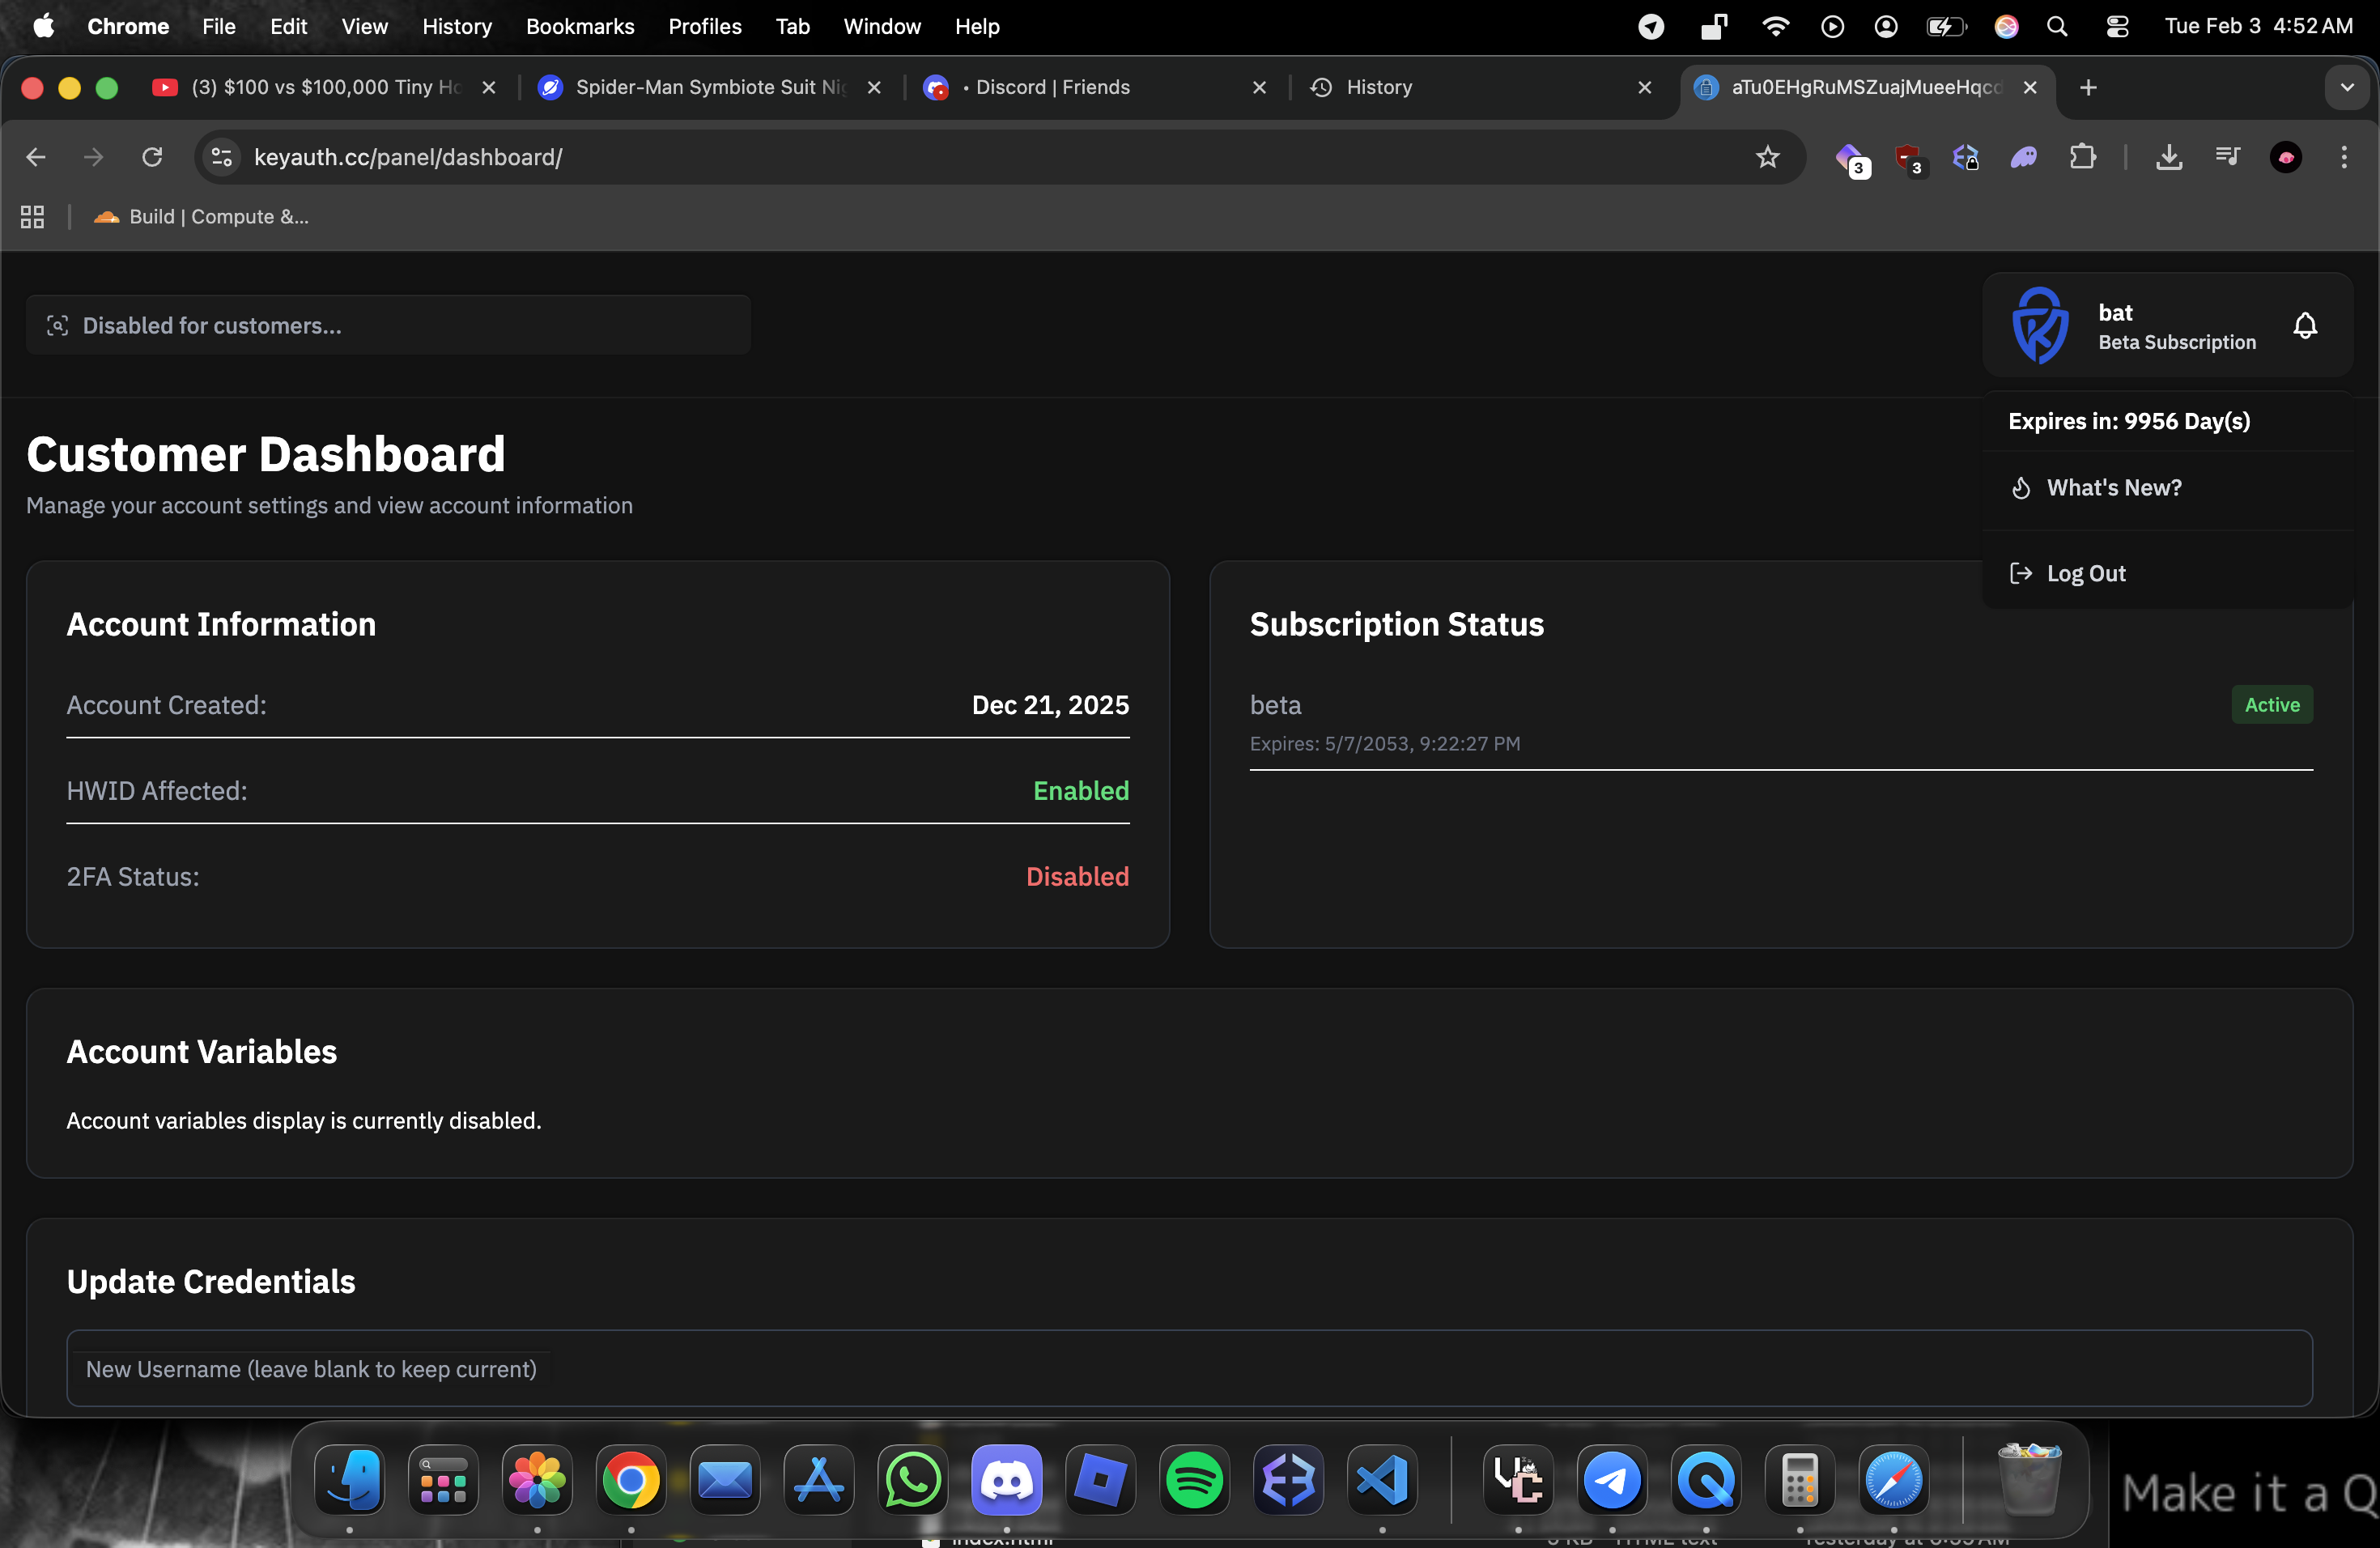Open the Chrome three-dot menu
This screenshot has height=1548, width=2380.
click(2343, 157)
